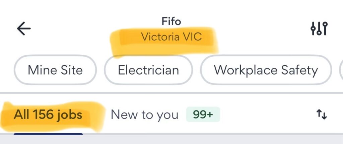Screen dimensions: 343x144
Task: Change the Victoria VIC location
Action: coord(171,36)
